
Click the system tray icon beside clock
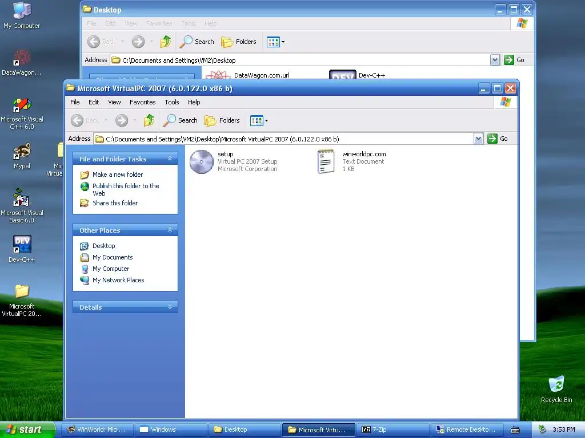tap(542, 430)
